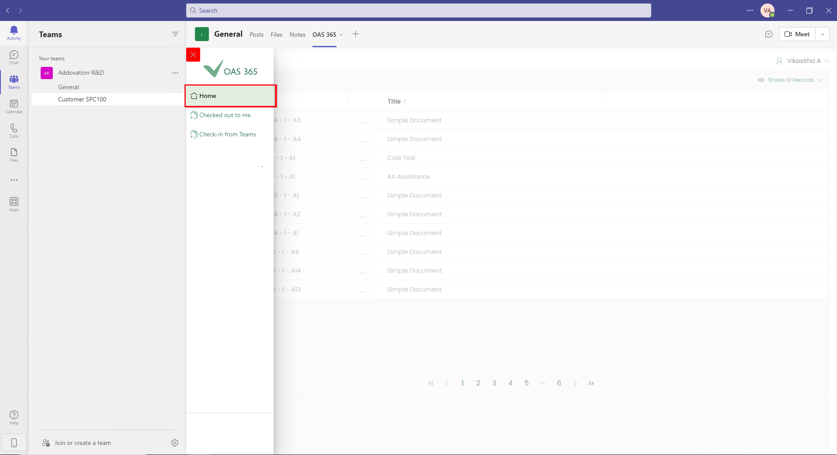The image size is (837, 455).
Task: Open the Calls phone icon
Action: pos(14,131)
